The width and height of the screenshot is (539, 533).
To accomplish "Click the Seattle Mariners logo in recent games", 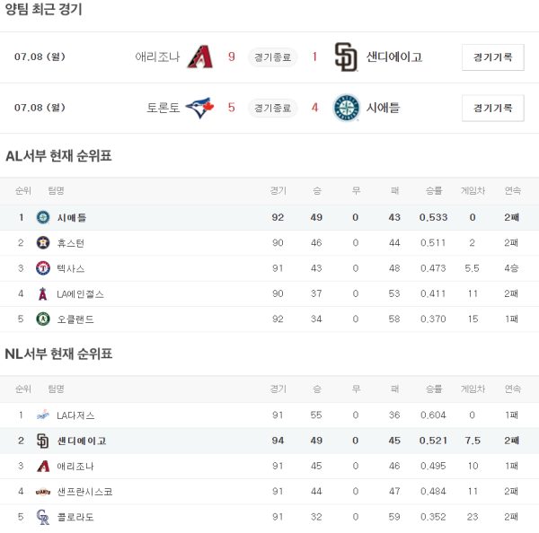I will point(346,108).
